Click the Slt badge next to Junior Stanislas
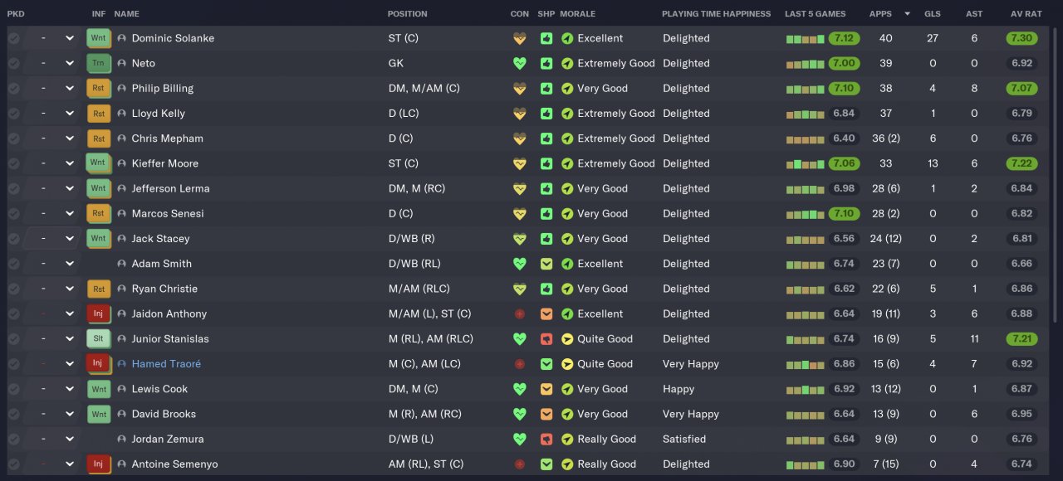The width and height of the screenshot is (1063, 481). pos(98,339)
